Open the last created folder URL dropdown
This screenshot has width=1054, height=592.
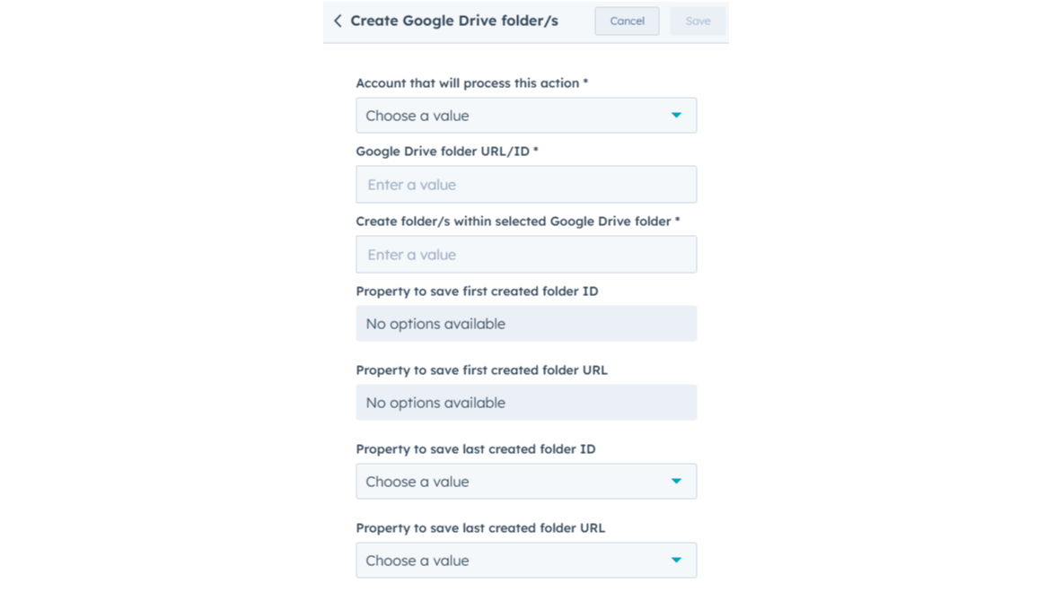526,561
